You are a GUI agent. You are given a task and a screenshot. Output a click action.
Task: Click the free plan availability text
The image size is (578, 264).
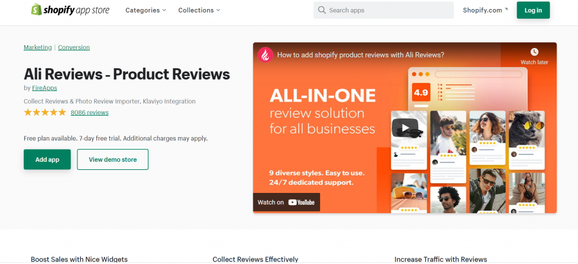[116, 138]
